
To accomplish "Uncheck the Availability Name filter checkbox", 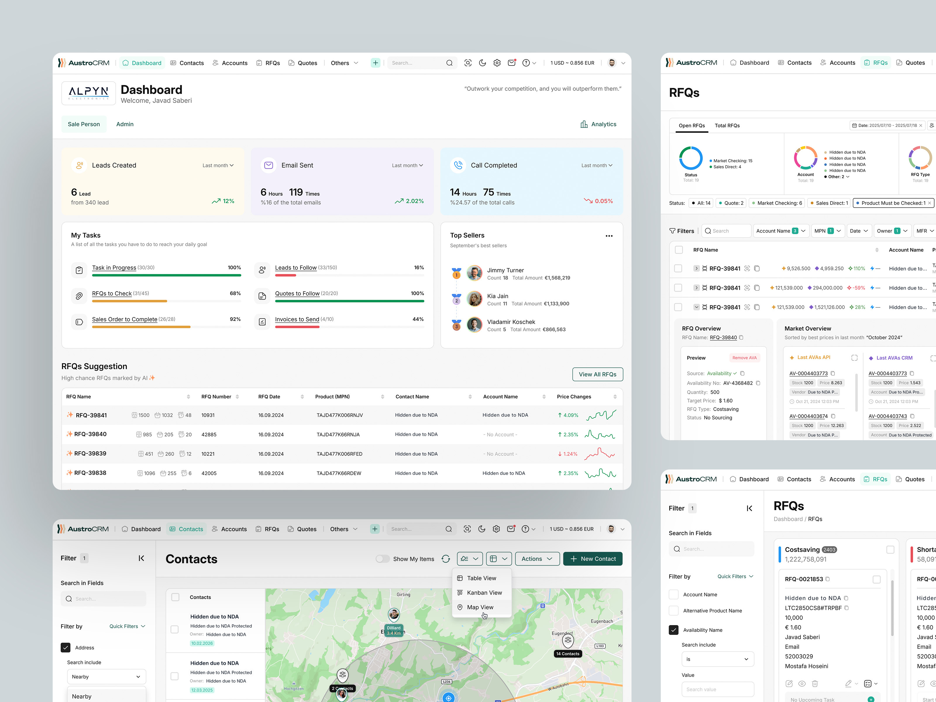I will (674, 630).
